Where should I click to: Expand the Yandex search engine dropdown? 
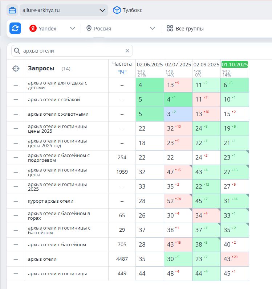point(72,28)
